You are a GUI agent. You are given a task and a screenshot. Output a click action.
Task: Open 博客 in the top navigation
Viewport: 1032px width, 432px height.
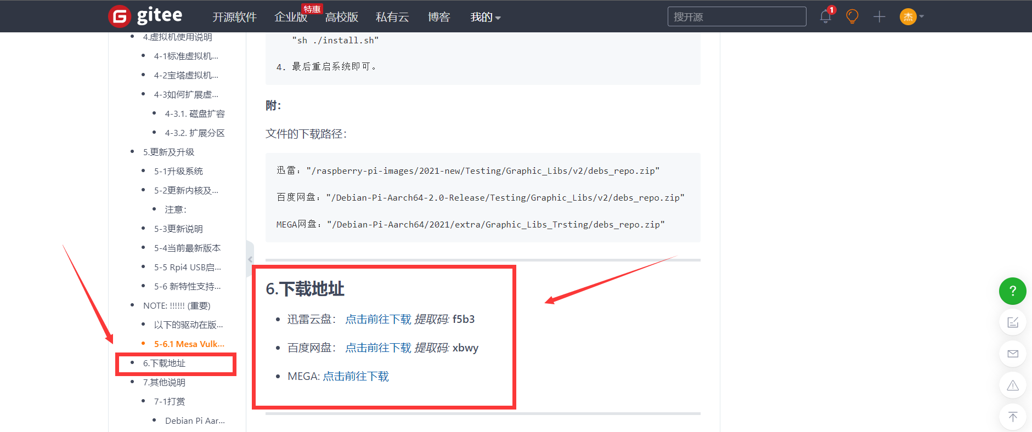439,17
